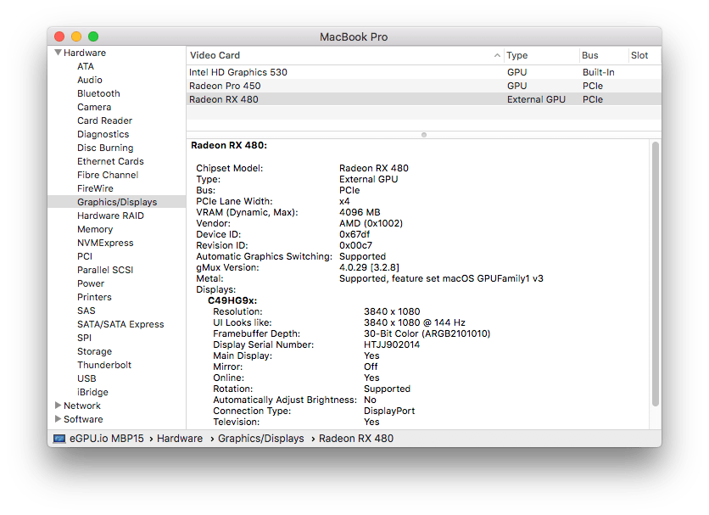Screen dimensions: 709x515
Task: Click the Built-In bus cell
Action: click(598, 72)
